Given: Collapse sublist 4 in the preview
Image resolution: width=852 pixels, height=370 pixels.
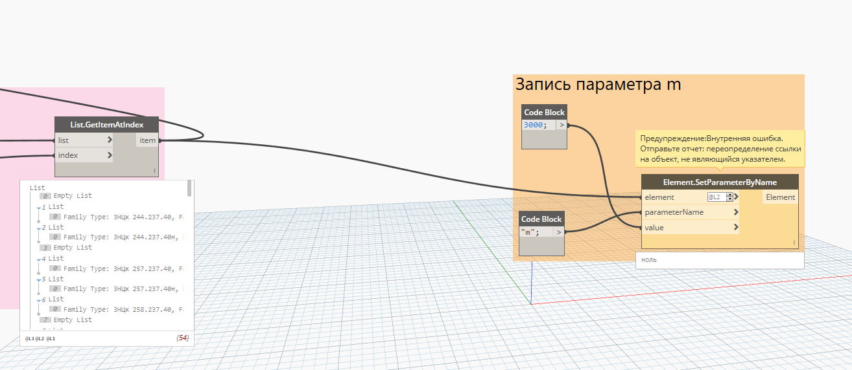Looking at the screenshot, I should [x=39, y=259].
